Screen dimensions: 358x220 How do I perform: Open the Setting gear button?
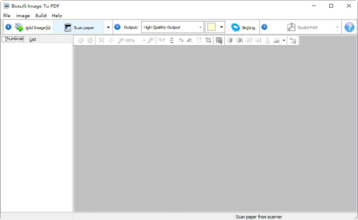click(x=243, y=27)
